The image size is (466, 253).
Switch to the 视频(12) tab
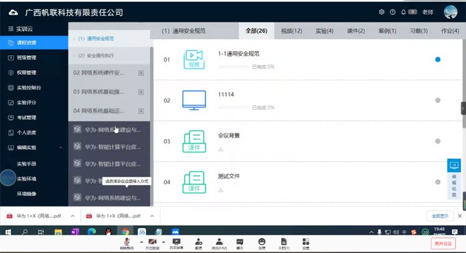coord(291,30)
